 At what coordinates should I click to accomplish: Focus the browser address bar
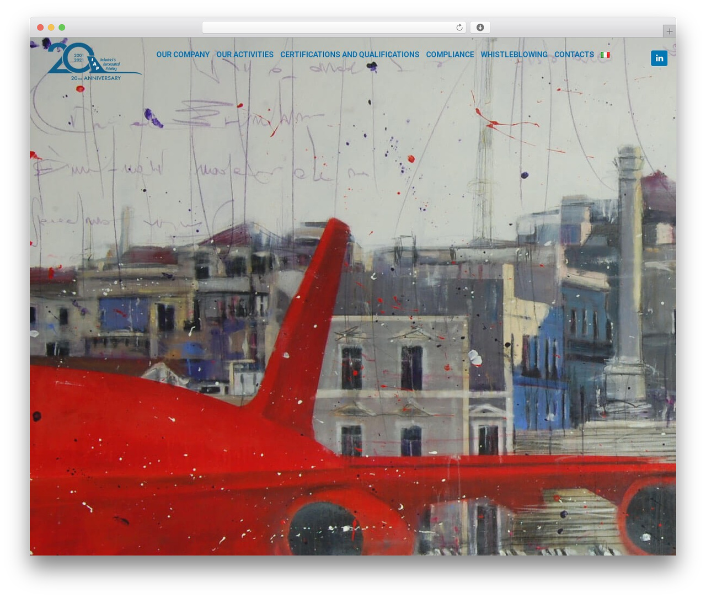click(334, 28)
